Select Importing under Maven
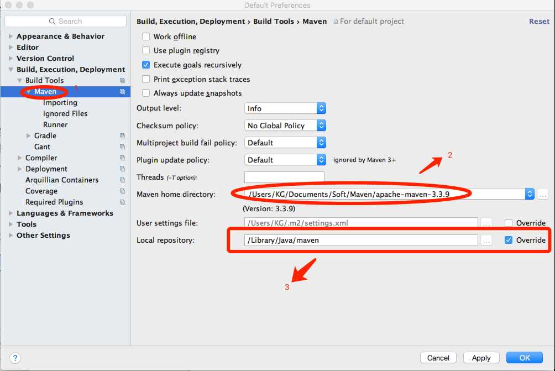This screenshot has height=371, width=555. (x=60, y=103)
